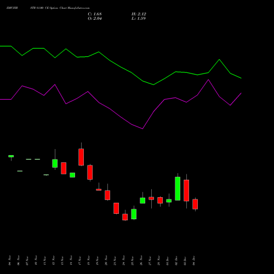
Task: Click the tall red candle for 17 Nov
Action: pyautogui.click(x=81, y=157)
